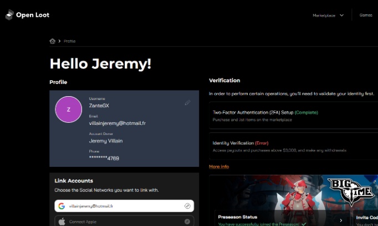Image resolution: width=378 pixels, height=226 pixels.
Task: Edit profile with the pencil icon
Action: [188, 102]
